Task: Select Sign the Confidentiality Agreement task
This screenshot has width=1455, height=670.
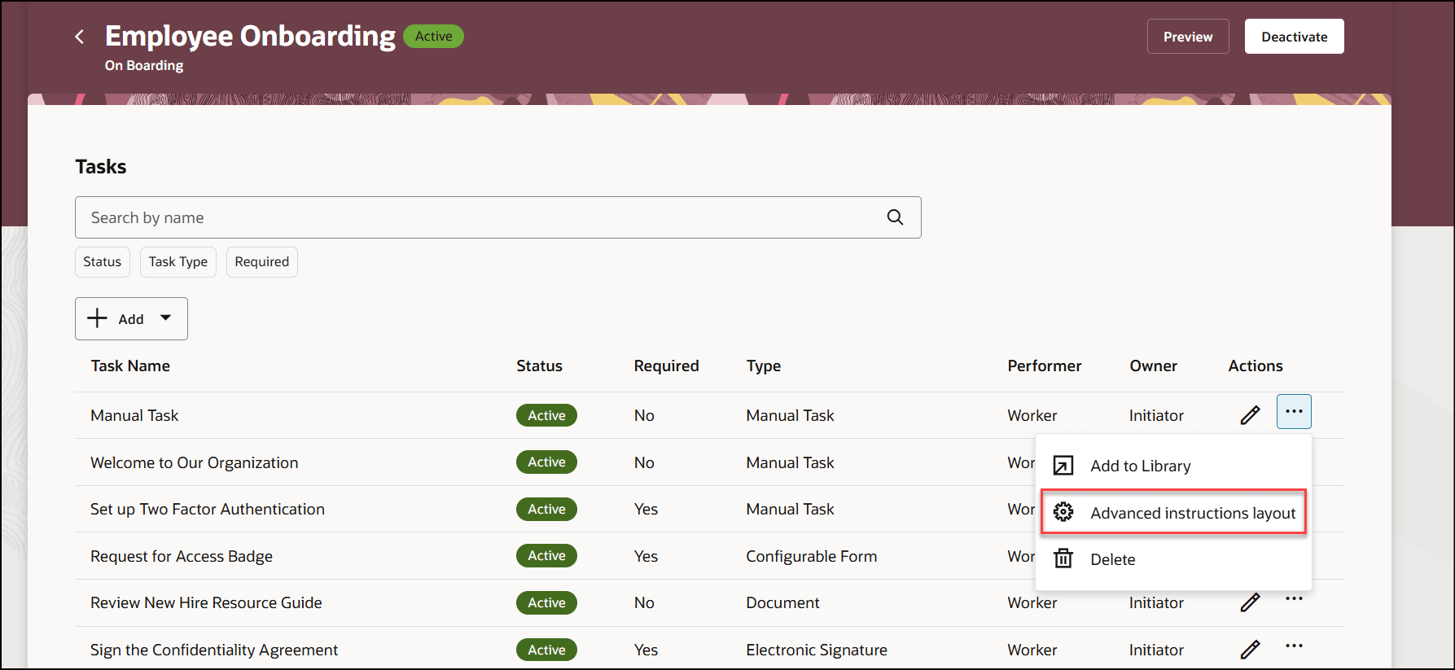Action: 214,650
